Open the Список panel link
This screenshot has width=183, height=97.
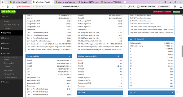pos(6,21)
